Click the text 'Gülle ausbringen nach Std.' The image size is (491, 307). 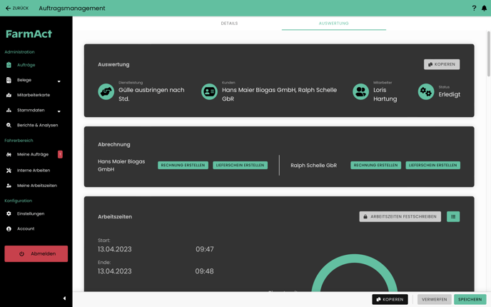[151, 94]
